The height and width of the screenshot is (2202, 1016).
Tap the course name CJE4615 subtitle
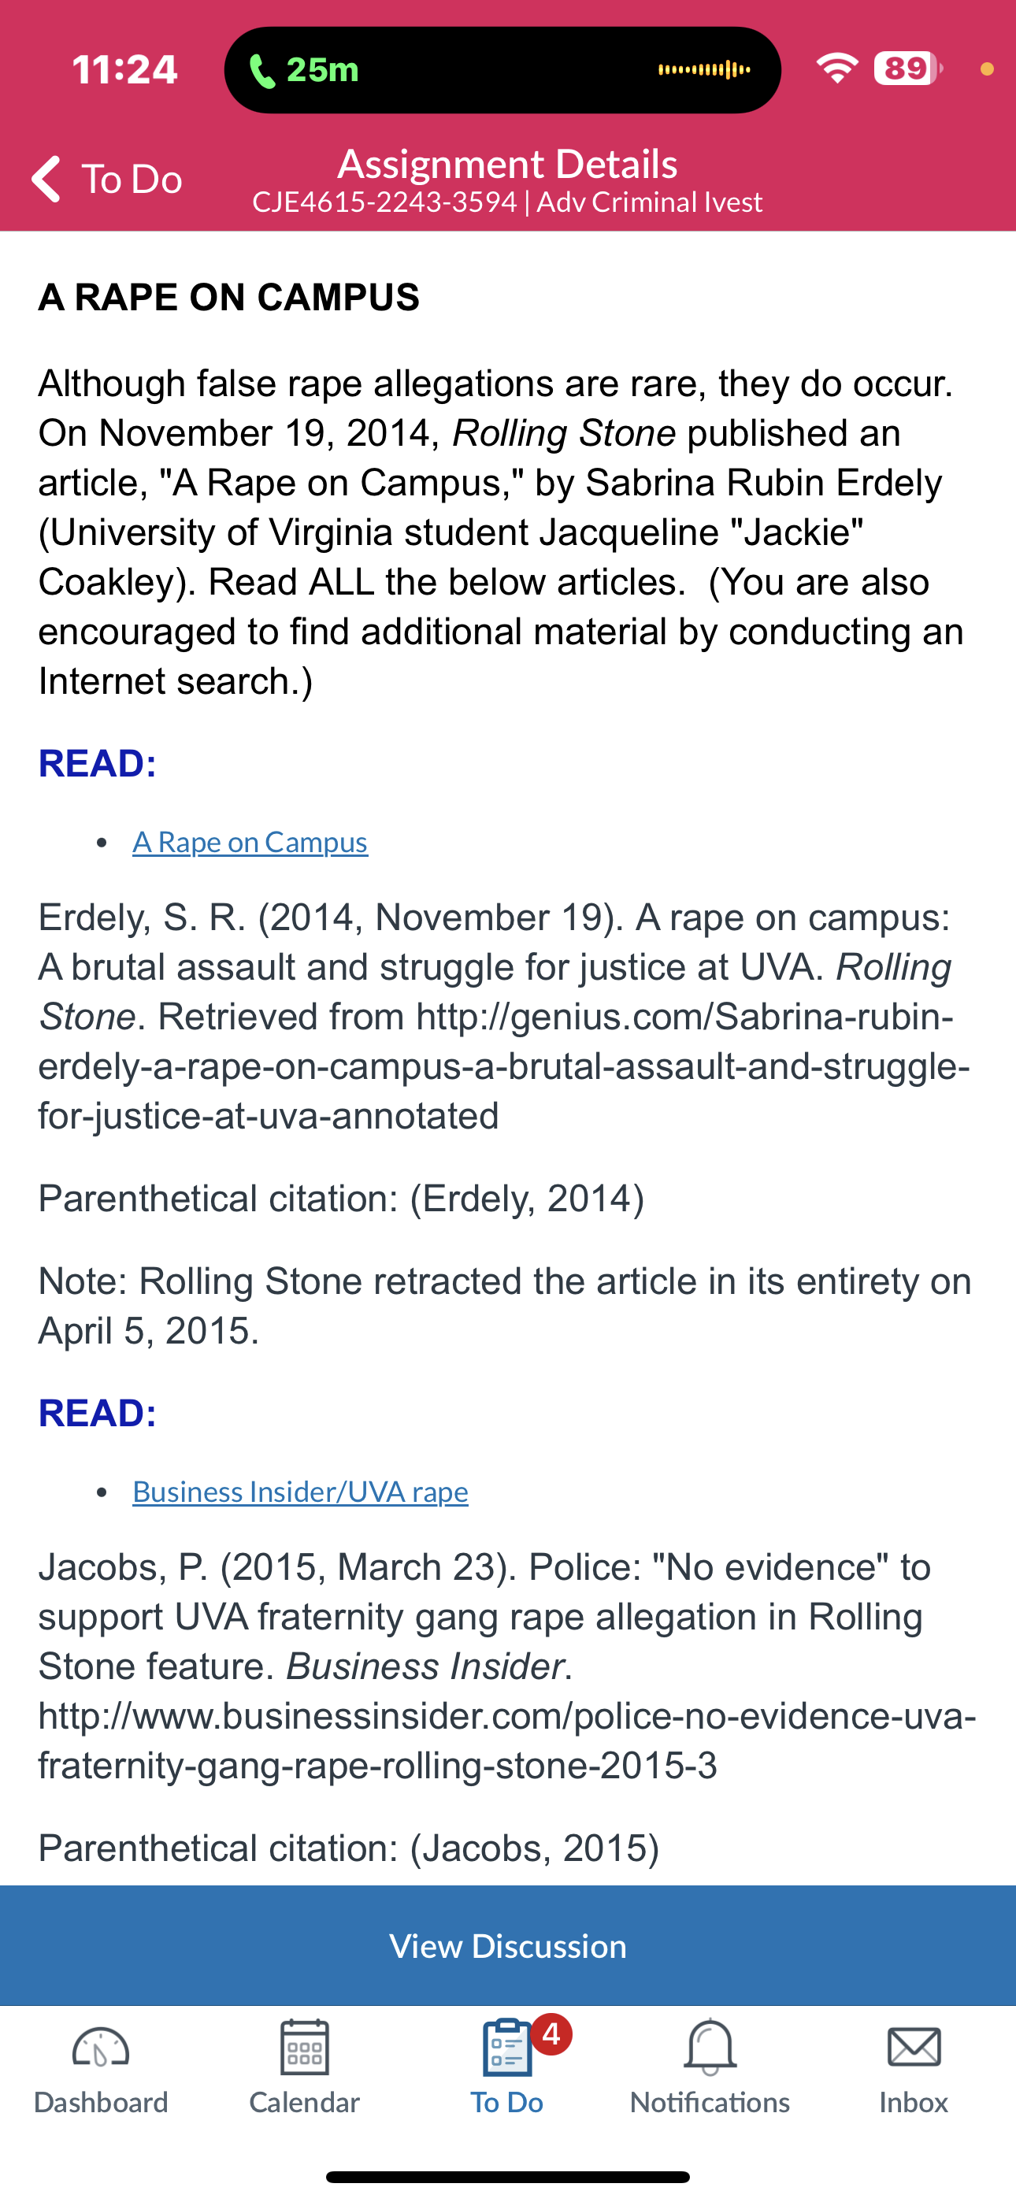[507, 202]
